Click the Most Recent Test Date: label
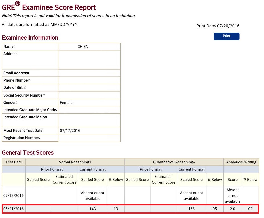Screen dimensions: 264x218 [23, 131]
